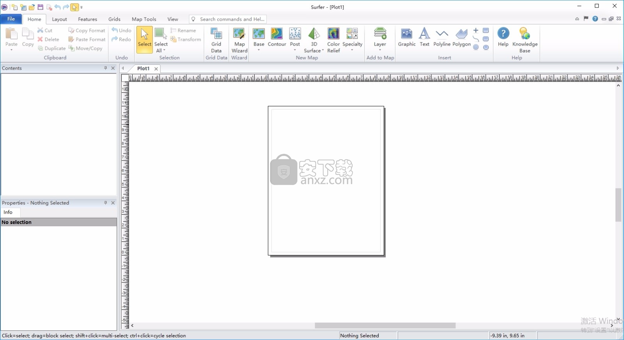The image size is (624, 340).
Task: Click the flag icon near top right
Action: (x=586, y=19)
